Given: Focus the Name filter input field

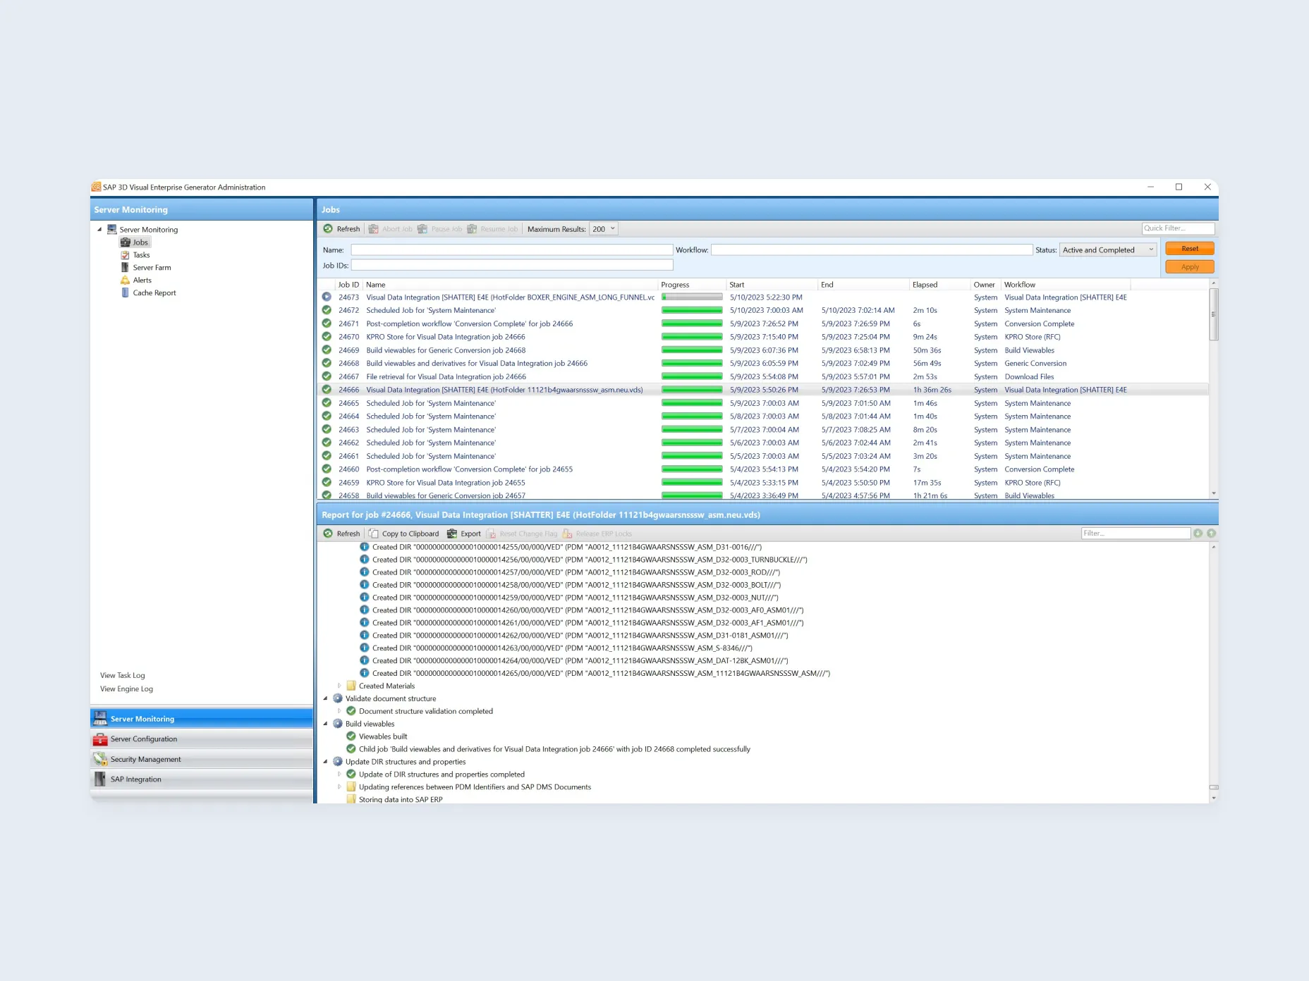Looking at the screenshot, I should 512,250.
